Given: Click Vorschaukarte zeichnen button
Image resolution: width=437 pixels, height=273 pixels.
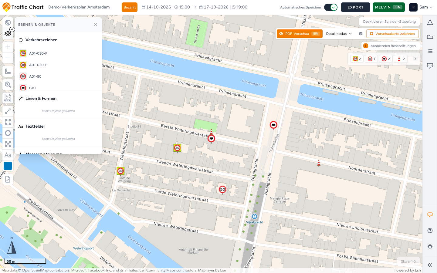Looking at the screenshot, I should [x=392, y=34].
